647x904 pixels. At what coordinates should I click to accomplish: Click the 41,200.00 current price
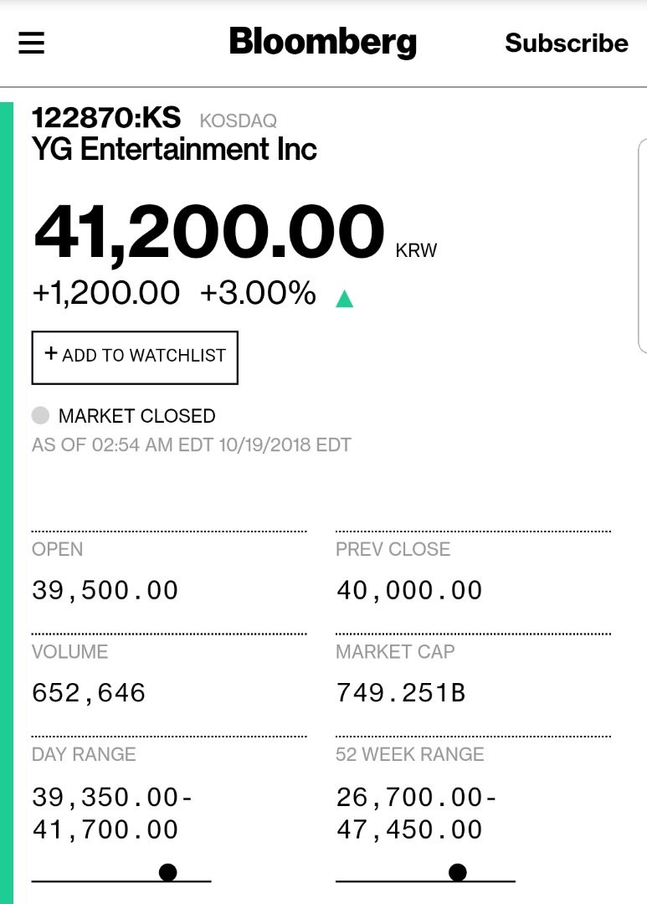tap(208, 233)
